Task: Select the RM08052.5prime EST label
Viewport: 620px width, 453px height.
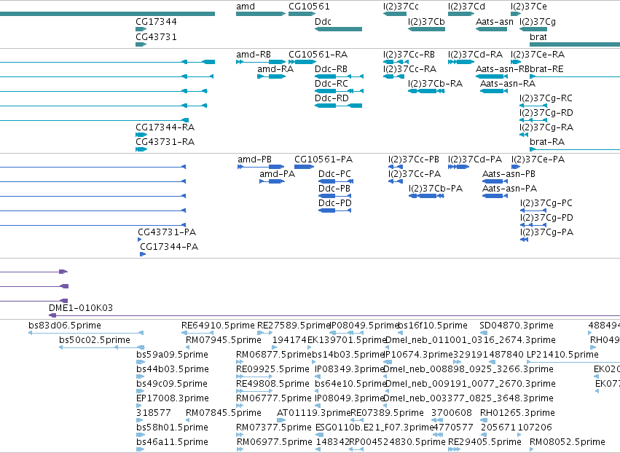Action: pyautogui.click(x=568, y=441)
